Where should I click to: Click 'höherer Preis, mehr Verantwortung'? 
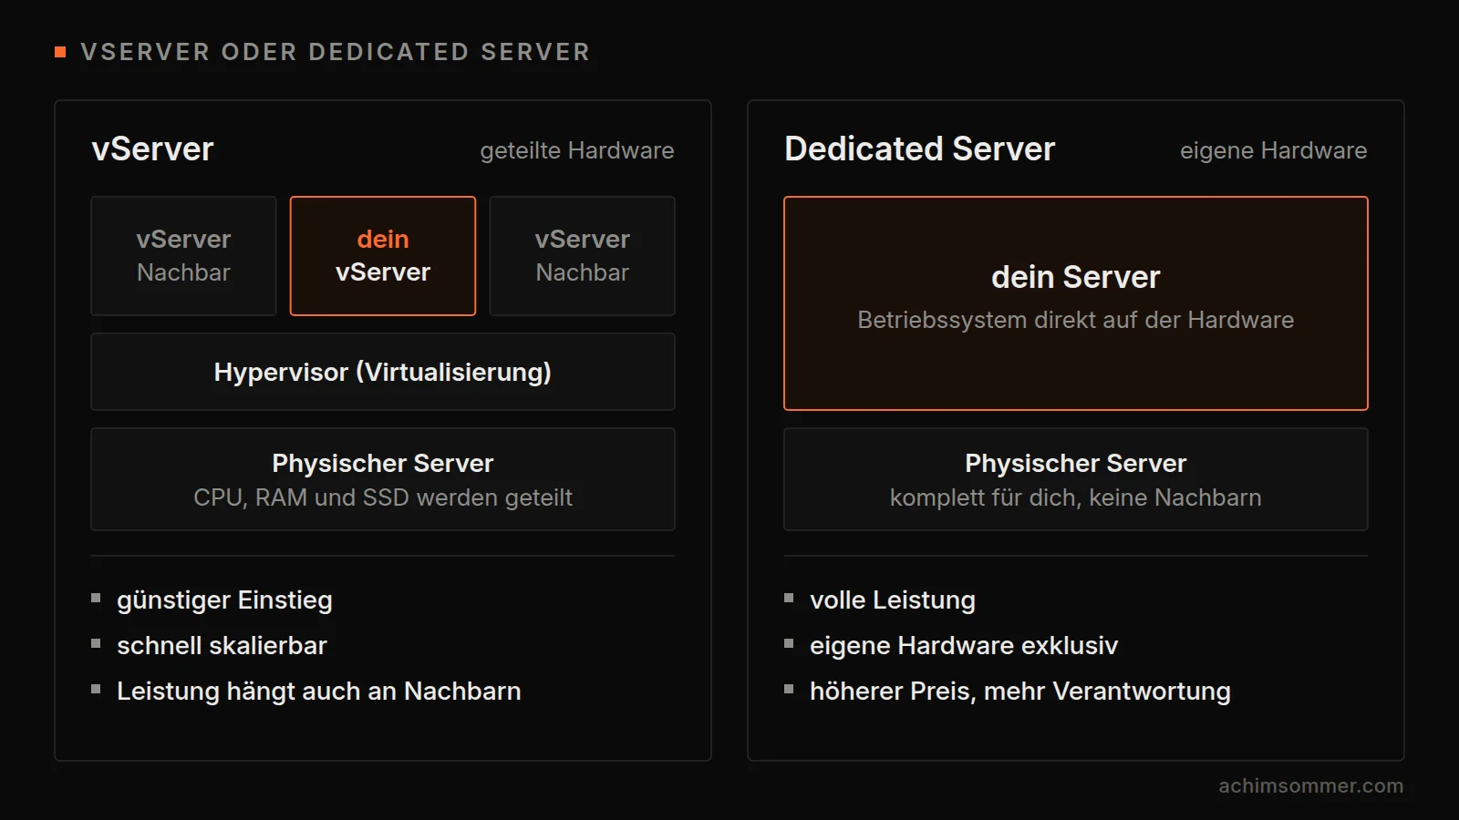pyautogui.click(x=1020, y=692)
